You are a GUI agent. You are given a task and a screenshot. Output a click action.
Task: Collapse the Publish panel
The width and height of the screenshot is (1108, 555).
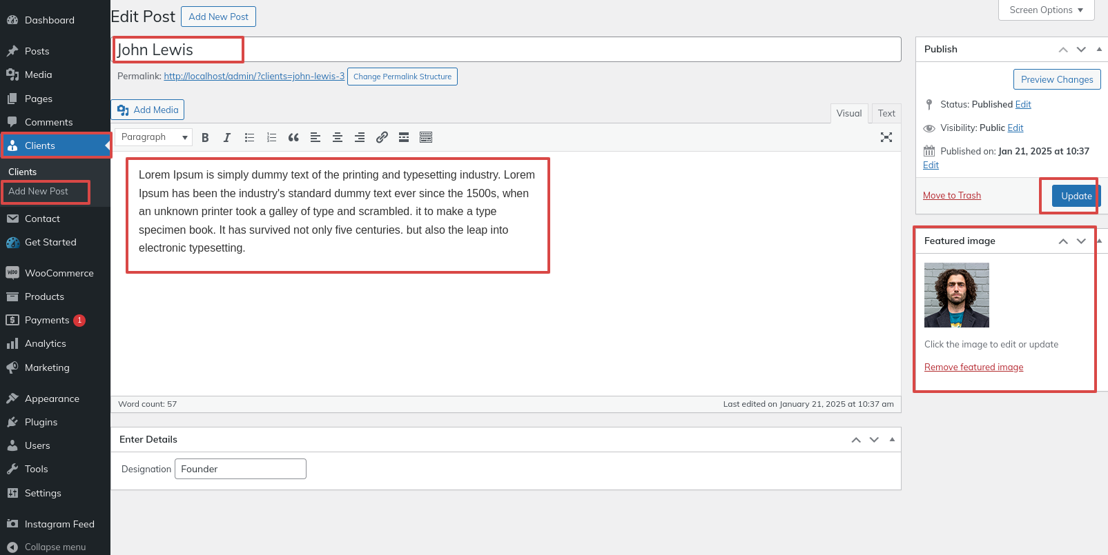click(x=1099, y=50)
